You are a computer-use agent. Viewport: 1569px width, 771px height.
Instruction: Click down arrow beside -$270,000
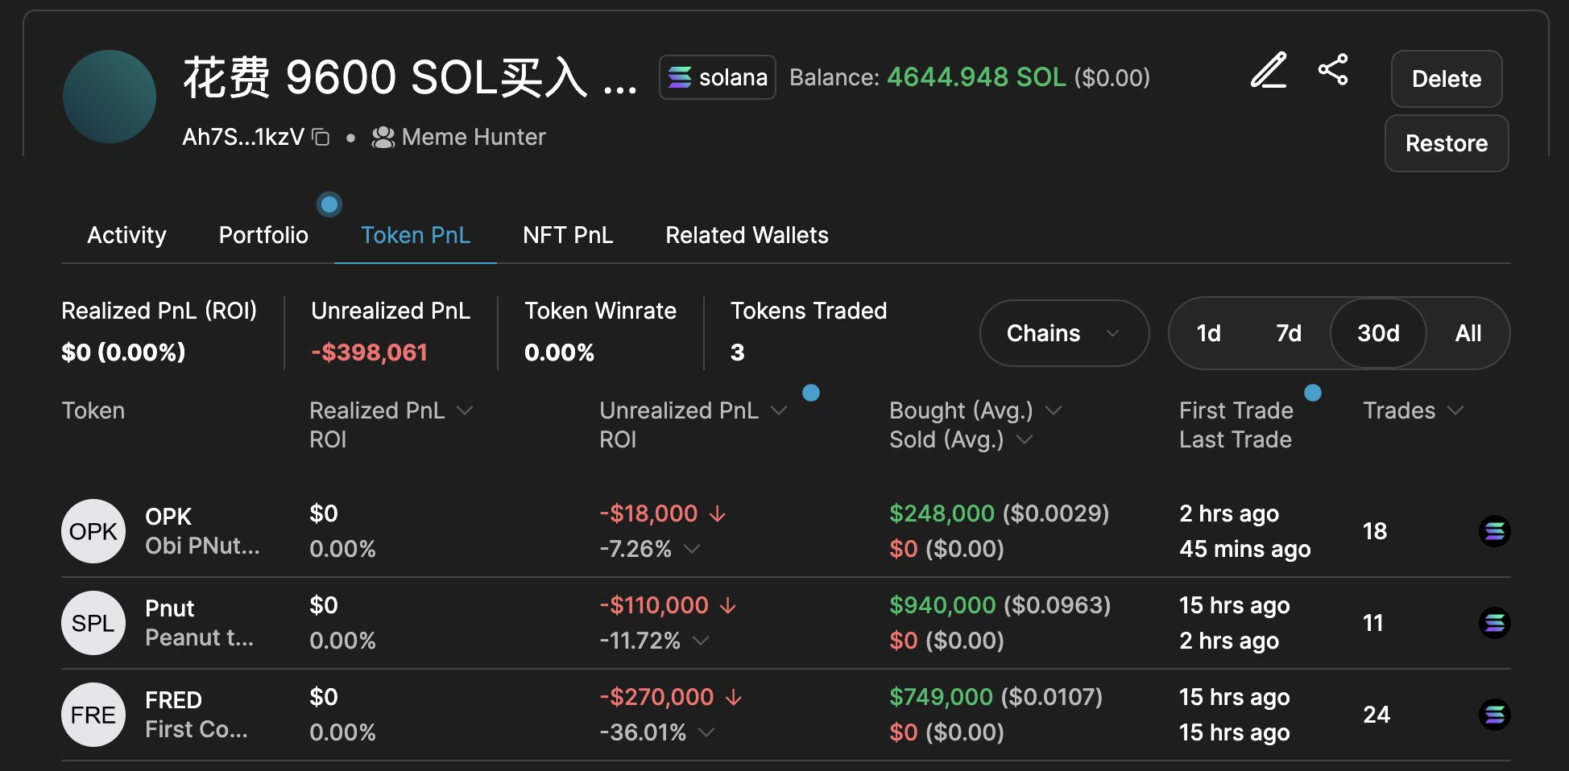point(733,697)
